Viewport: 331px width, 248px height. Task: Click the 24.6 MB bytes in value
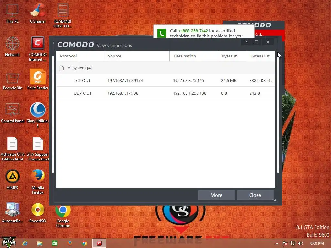tap(229, 80)
